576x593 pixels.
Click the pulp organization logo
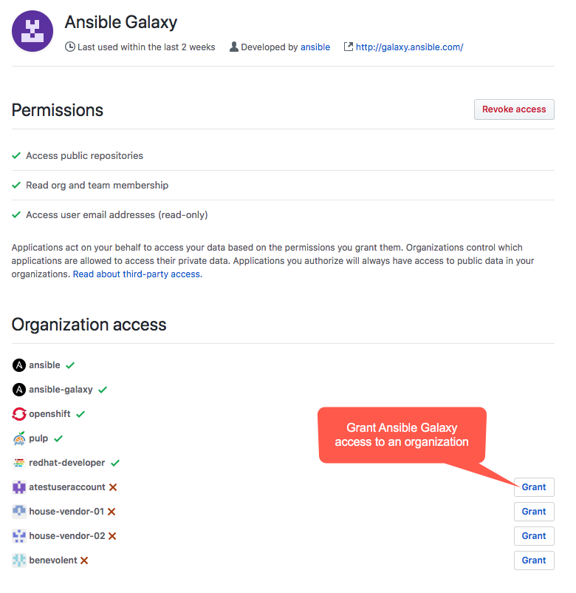(x=19, y=438)
